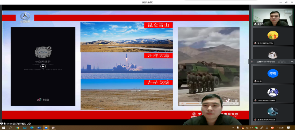Select the Tencent Meeting taskbar icon

tap(46, 128)
